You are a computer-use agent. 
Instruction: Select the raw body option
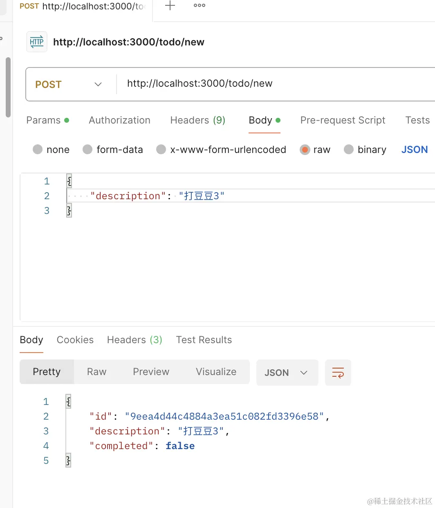pos(305,150)
